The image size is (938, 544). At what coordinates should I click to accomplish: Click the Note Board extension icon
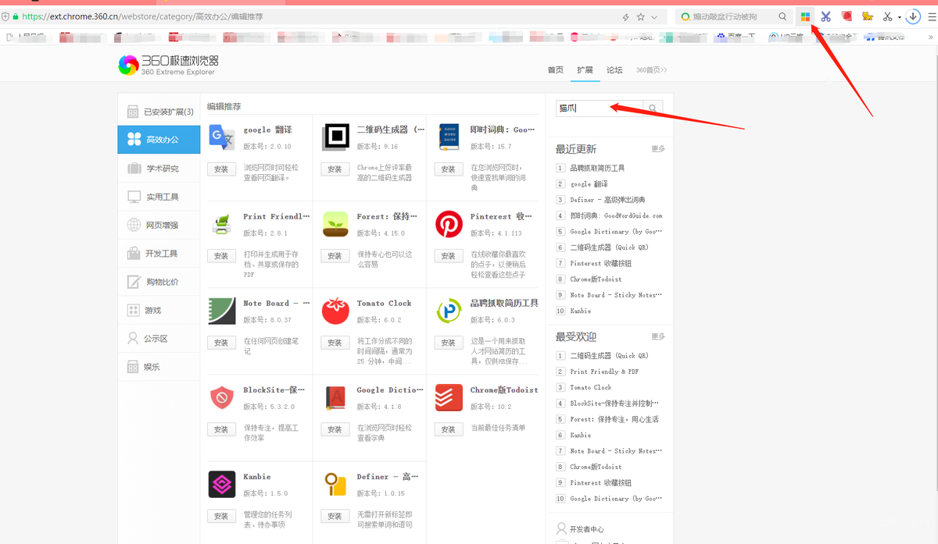pyautogui.click(x=222, y=311)
